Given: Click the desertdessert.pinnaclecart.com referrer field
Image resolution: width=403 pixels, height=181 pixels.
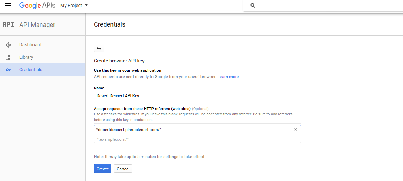Looking at the screenshot, I should click(197, 129).
